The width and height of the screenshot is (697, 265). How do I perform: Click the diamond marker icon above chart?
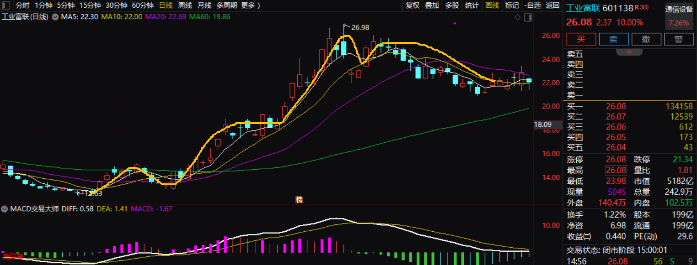(518, 17)
